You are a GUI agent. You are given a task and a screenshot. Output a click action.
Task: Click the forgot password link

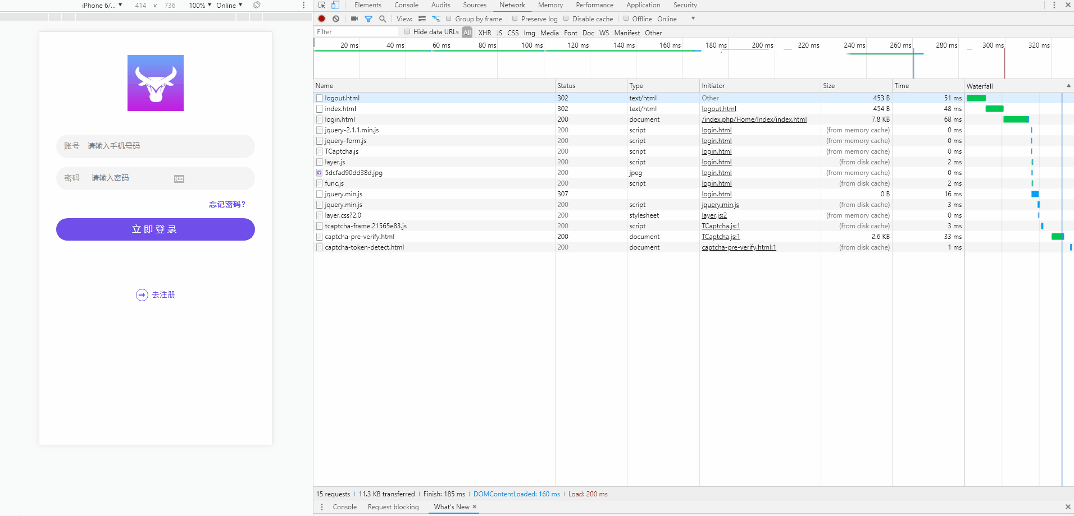(x=227, y=204)
